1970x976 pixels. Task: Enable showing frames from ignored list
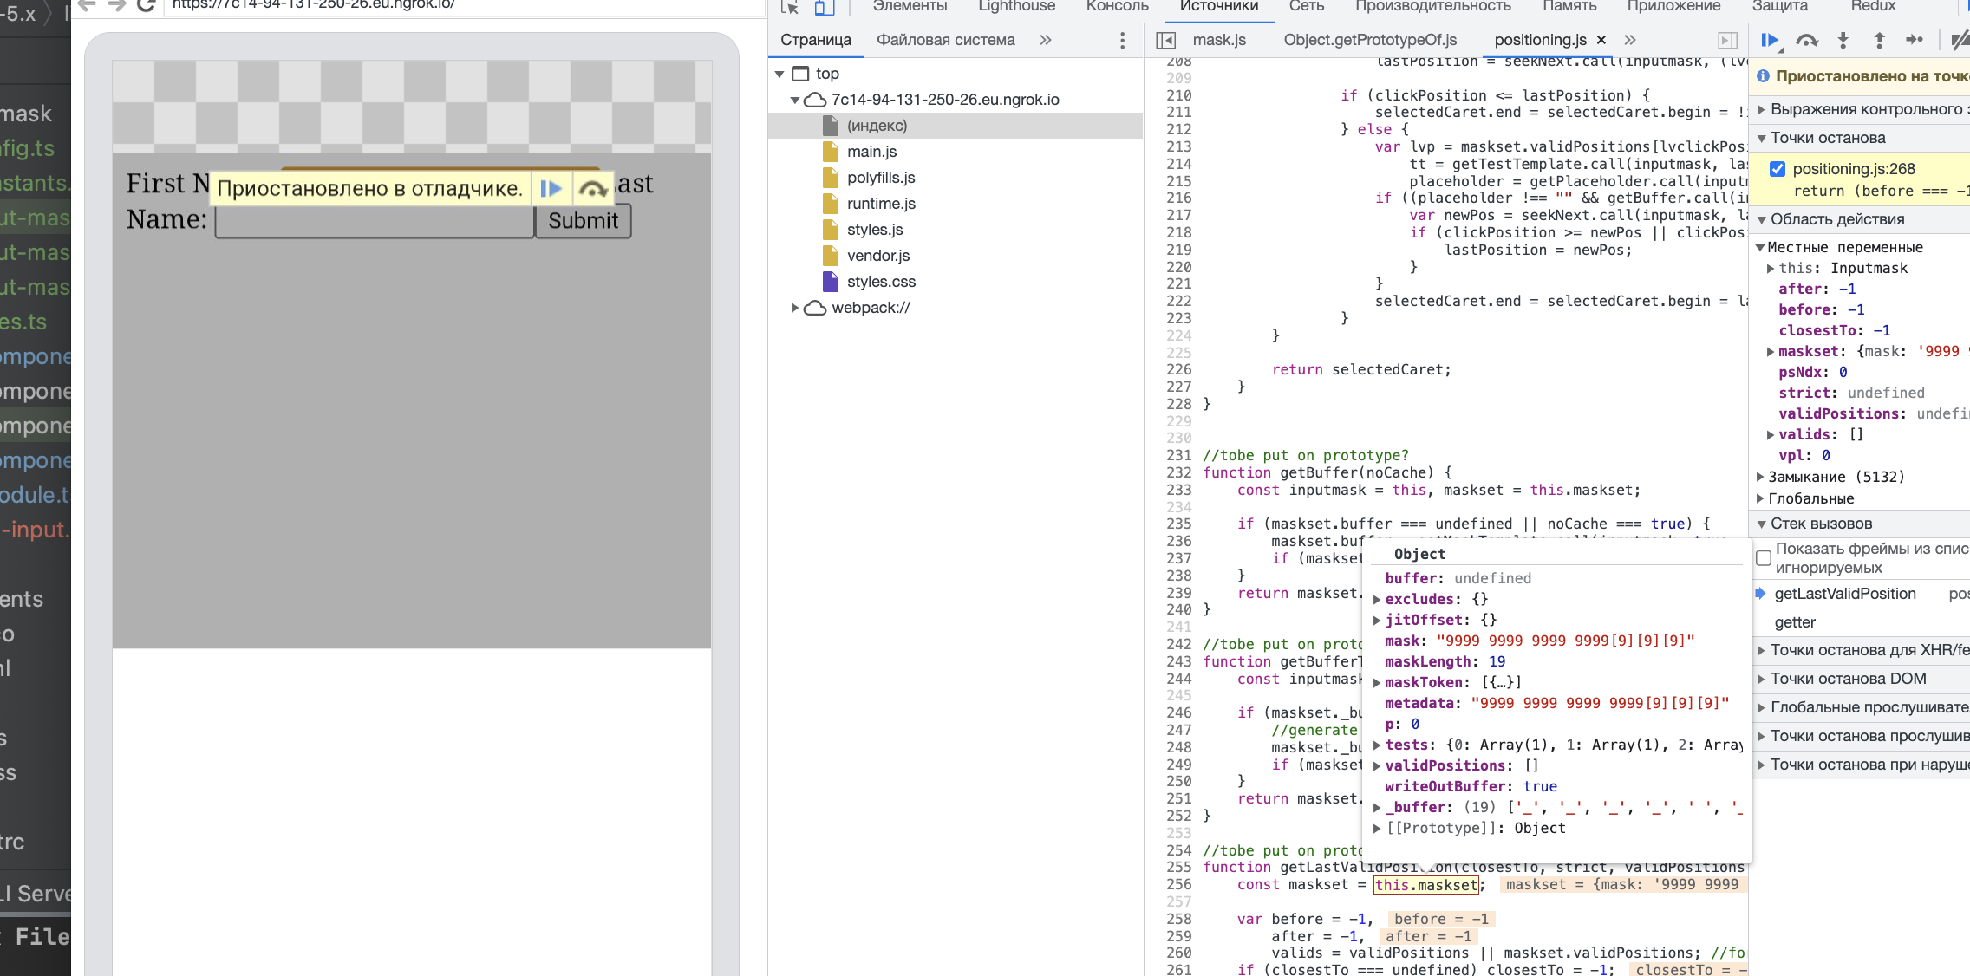1762,557
